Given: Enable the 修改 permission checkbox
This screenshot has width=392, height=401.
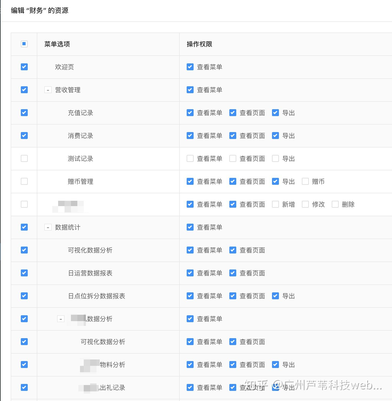Looking at the screenshot, I should click(x=305, y=204).
